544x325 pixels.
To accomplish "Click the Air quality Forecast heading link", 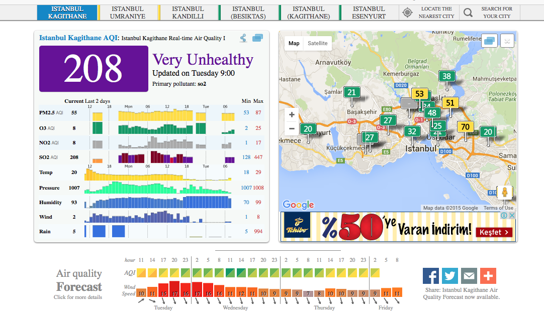I will pos(78,280).
